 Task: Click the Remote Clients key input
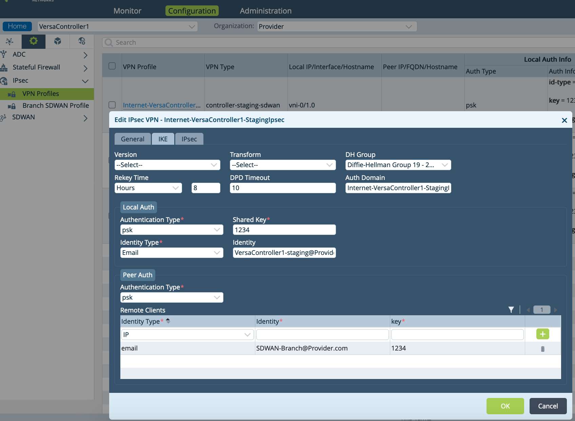[x=457, y=335]
